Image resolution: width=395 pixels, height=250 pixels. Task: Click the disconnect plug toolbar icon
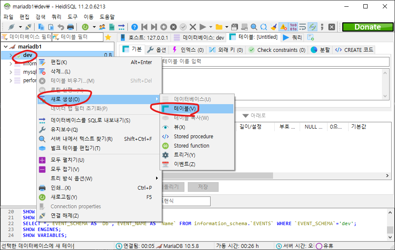pyautogui.click(x=28, y=27)
